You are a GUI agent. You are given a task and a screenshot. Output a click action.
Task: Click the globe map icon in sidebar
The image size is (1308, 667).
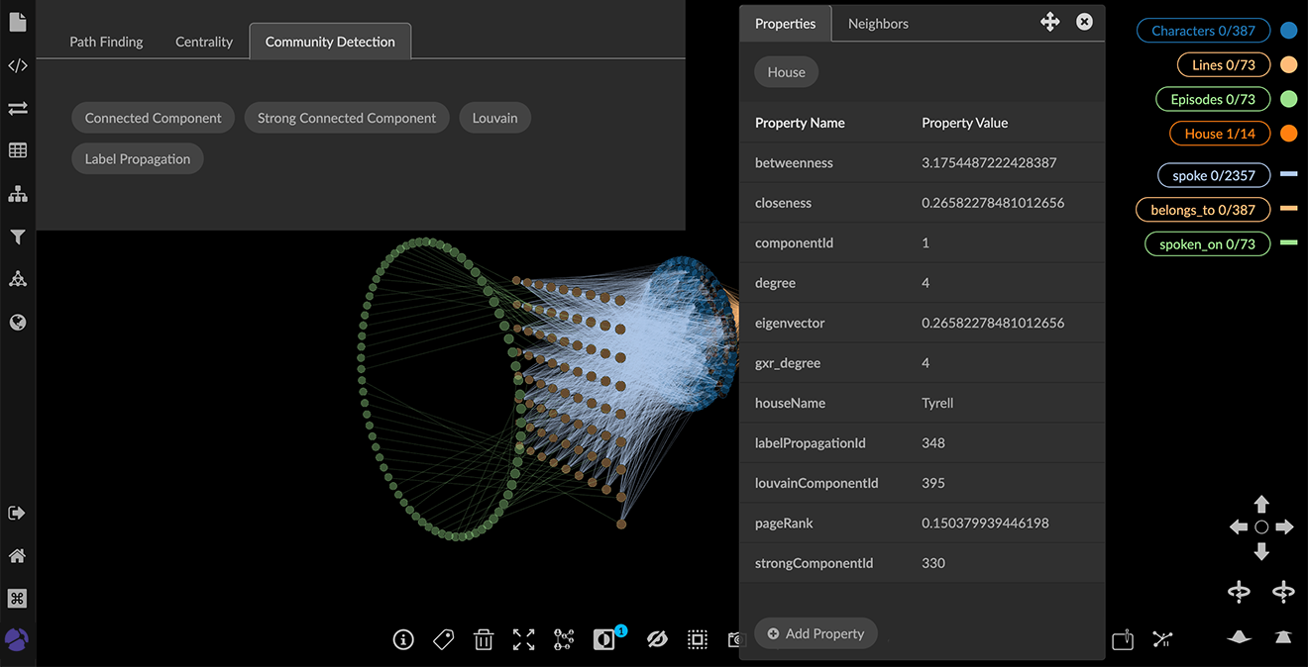(x=17, y=323)
